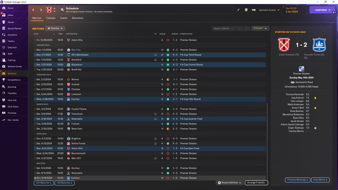The width and height of the screenshot is (338, 190).
Task: Open the Filtered dropdown
Action: (x=260, y=28)
